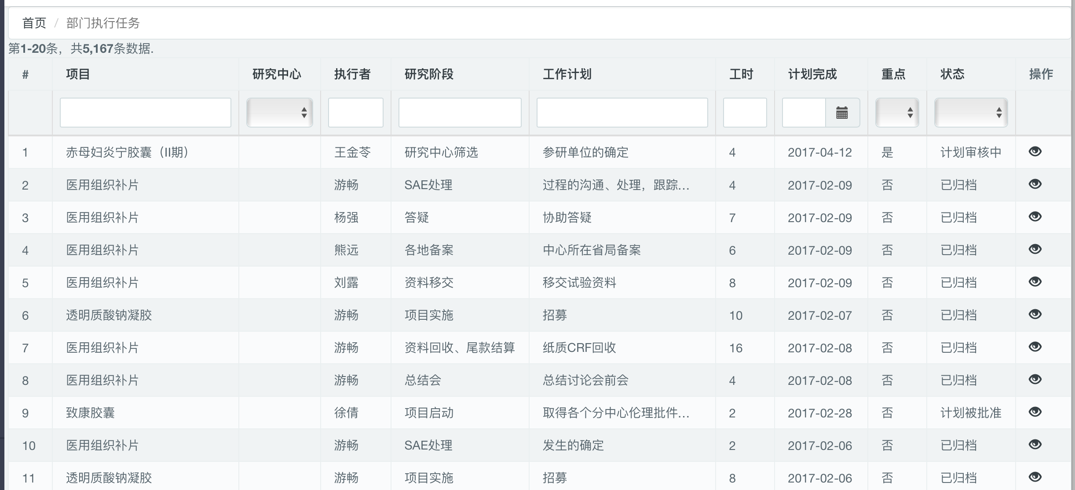Sort by 研究阶段 column header
Viewport: 1075px width, 490px height.
pyautogui.click(x=429, y=74)
